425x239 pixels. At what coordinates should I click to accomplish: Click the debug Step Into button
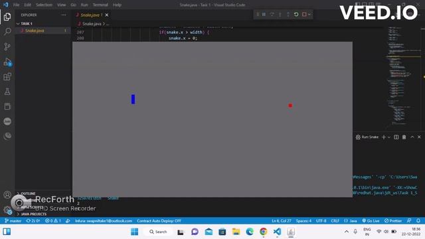click(280, 15)
